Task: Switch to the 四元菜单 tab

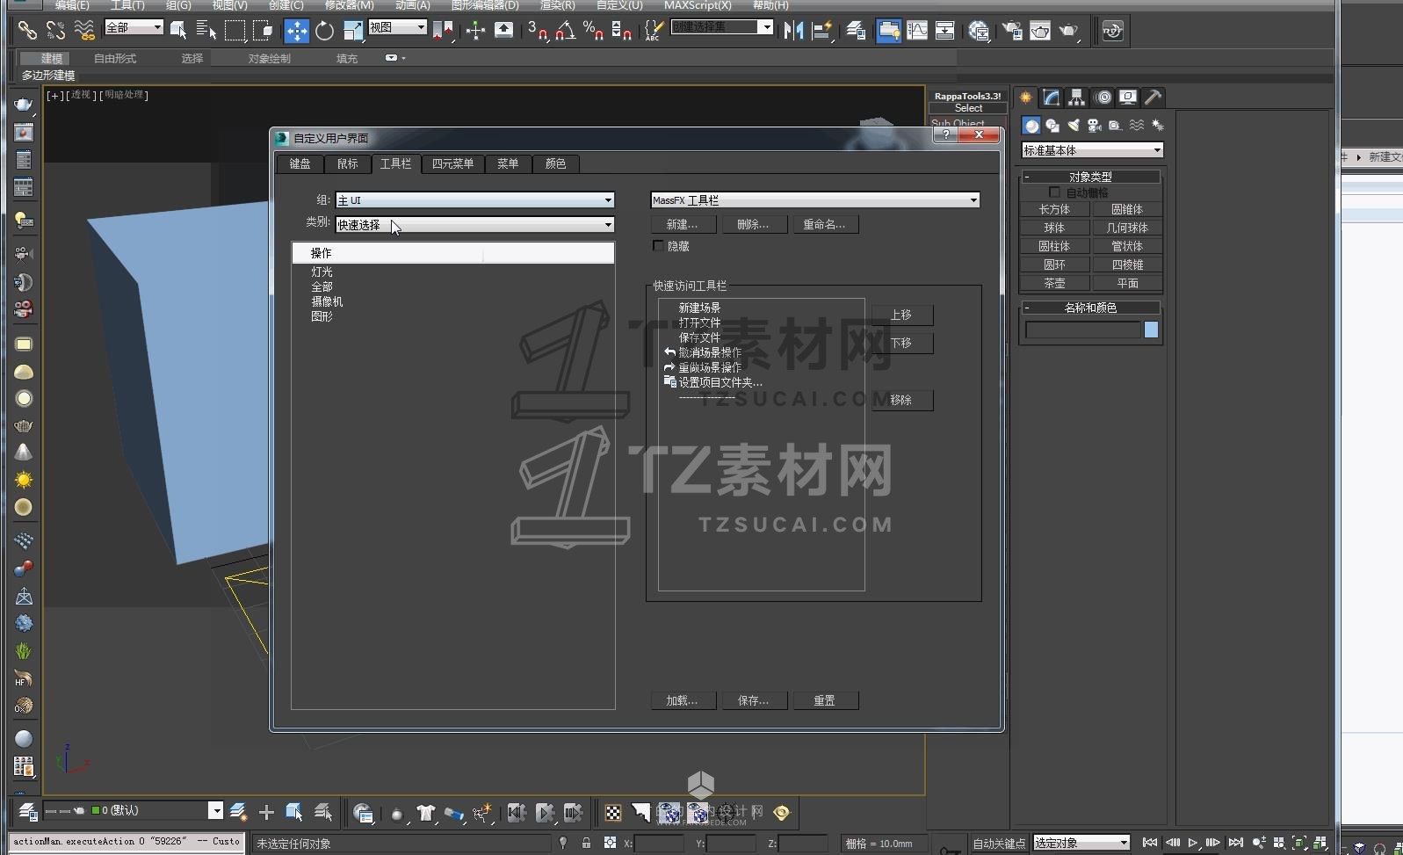Action: [452, 163]
